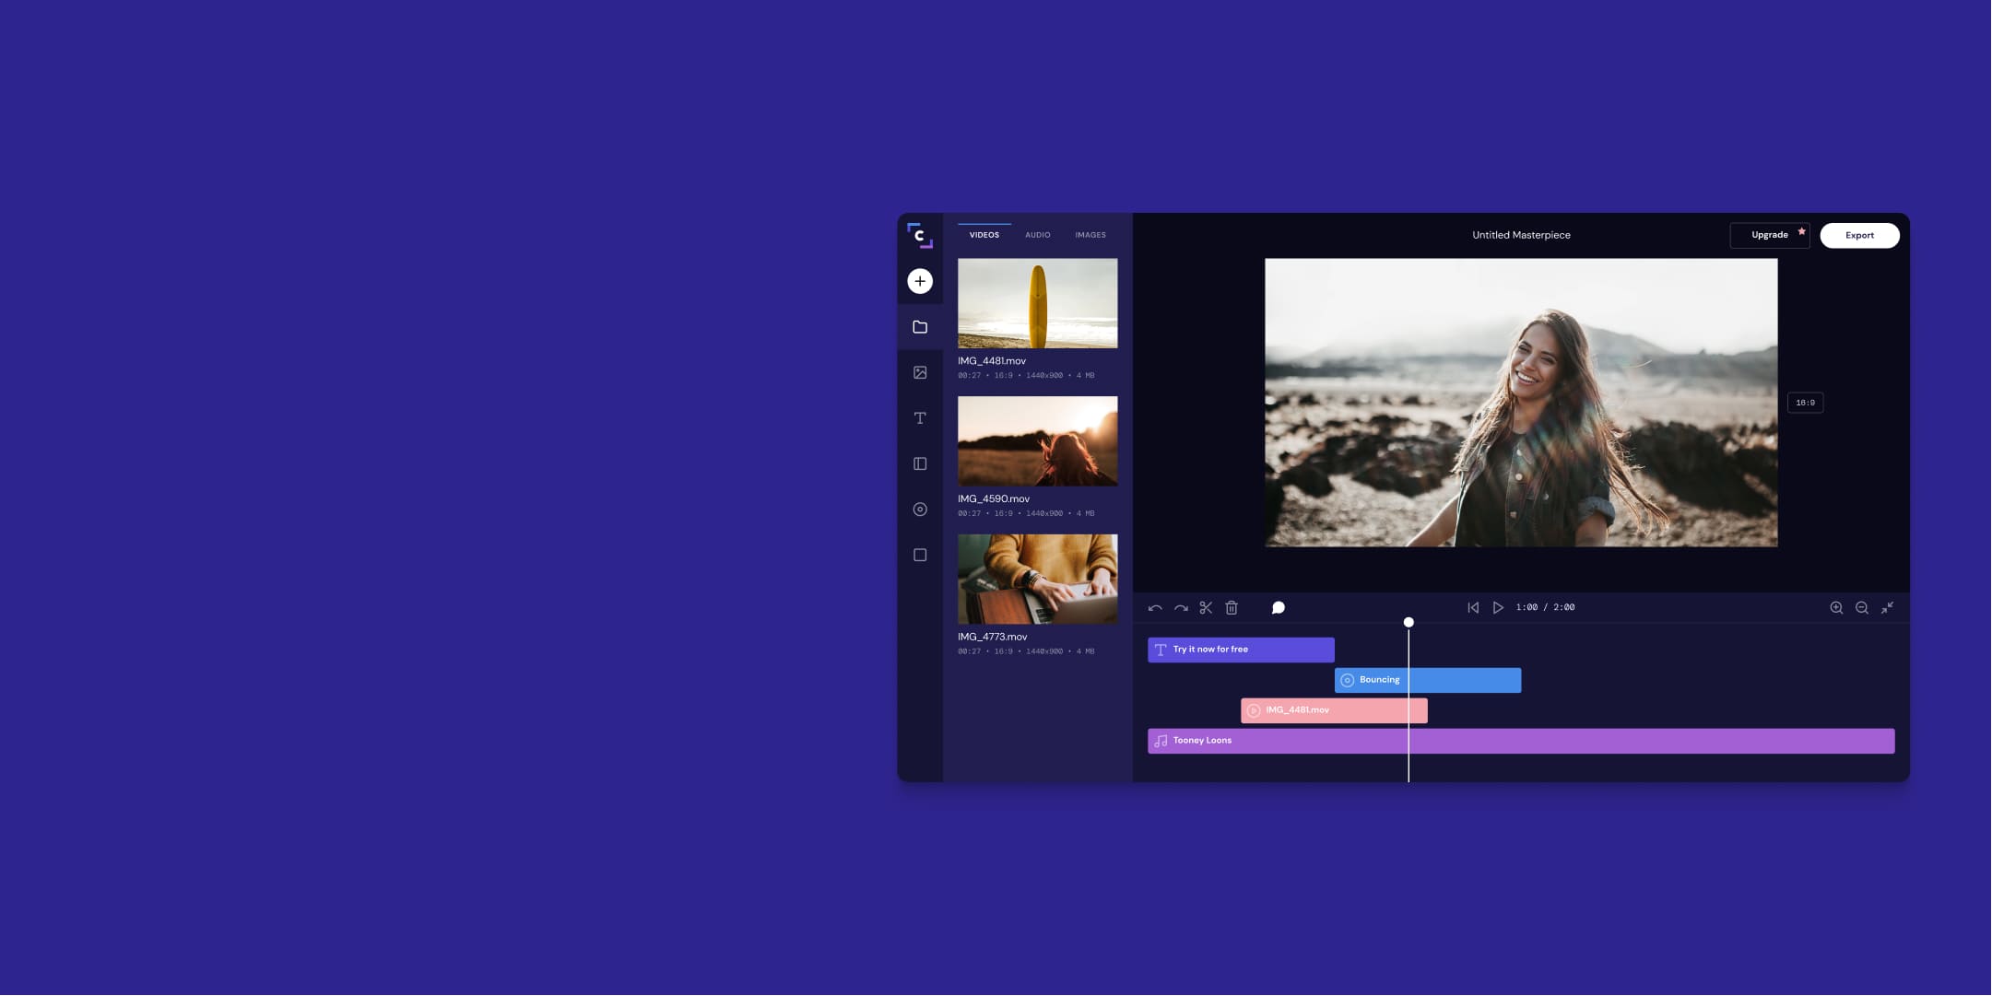Screen dimensions: 1992x996
Task: Click the redo arrow icon
Action: pyautogui.click(x=1180, y=607)
